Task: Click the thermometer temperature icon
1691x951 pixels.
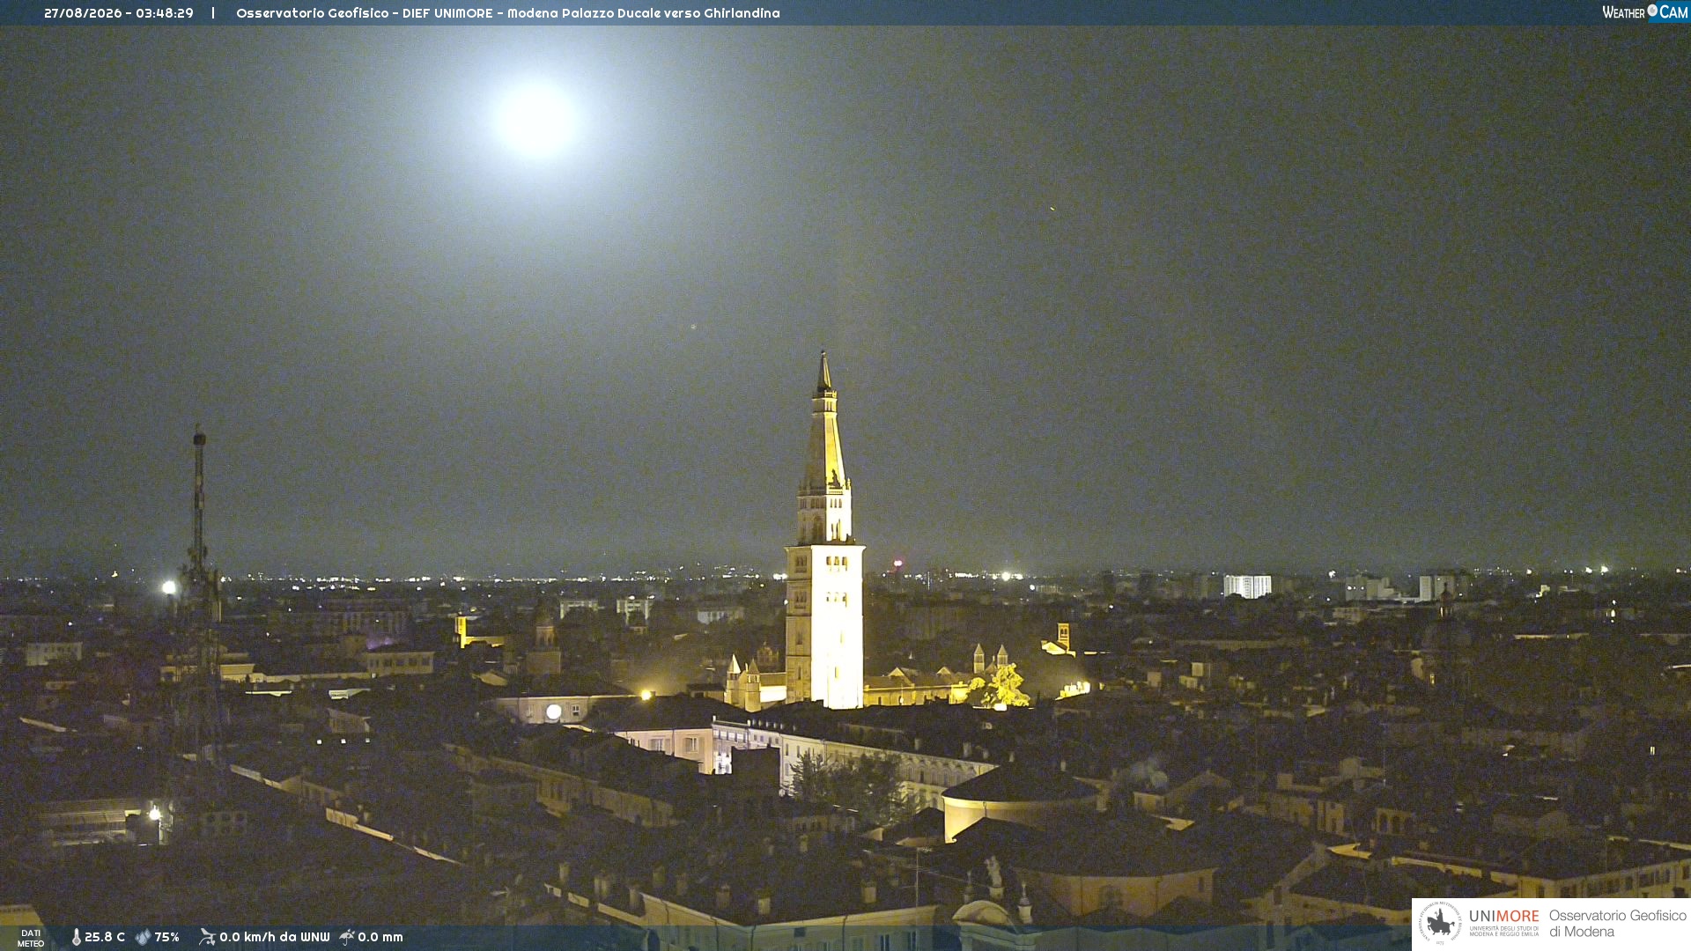Action: pos(77,937)
